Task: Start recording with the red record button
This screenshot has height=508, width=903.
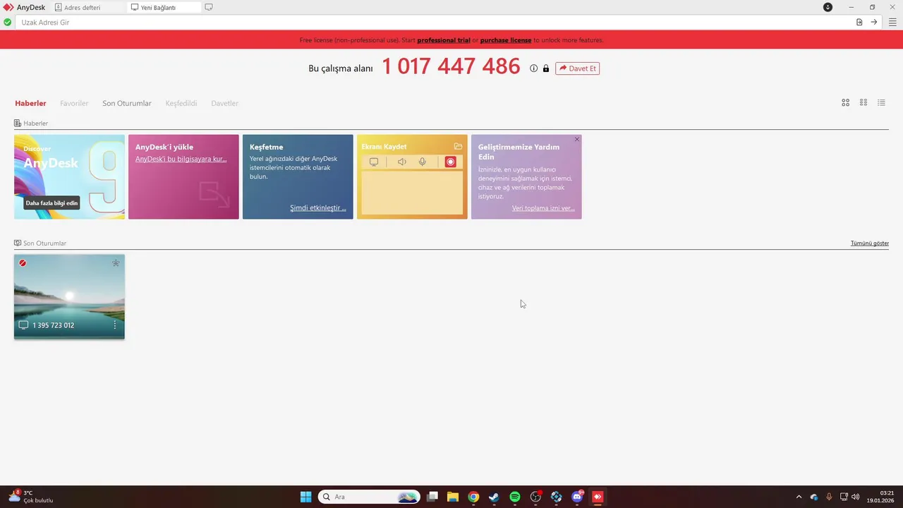Action: tap(450, 162)
